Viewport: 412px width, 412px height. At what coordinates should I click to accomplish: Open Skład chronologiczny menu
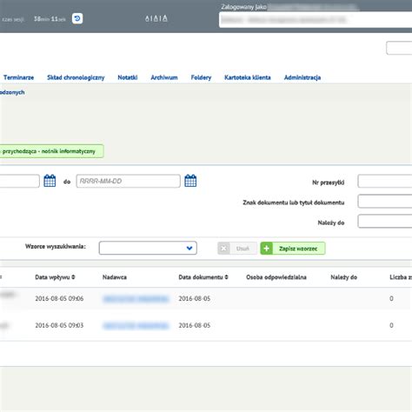(x=76, y=77)
